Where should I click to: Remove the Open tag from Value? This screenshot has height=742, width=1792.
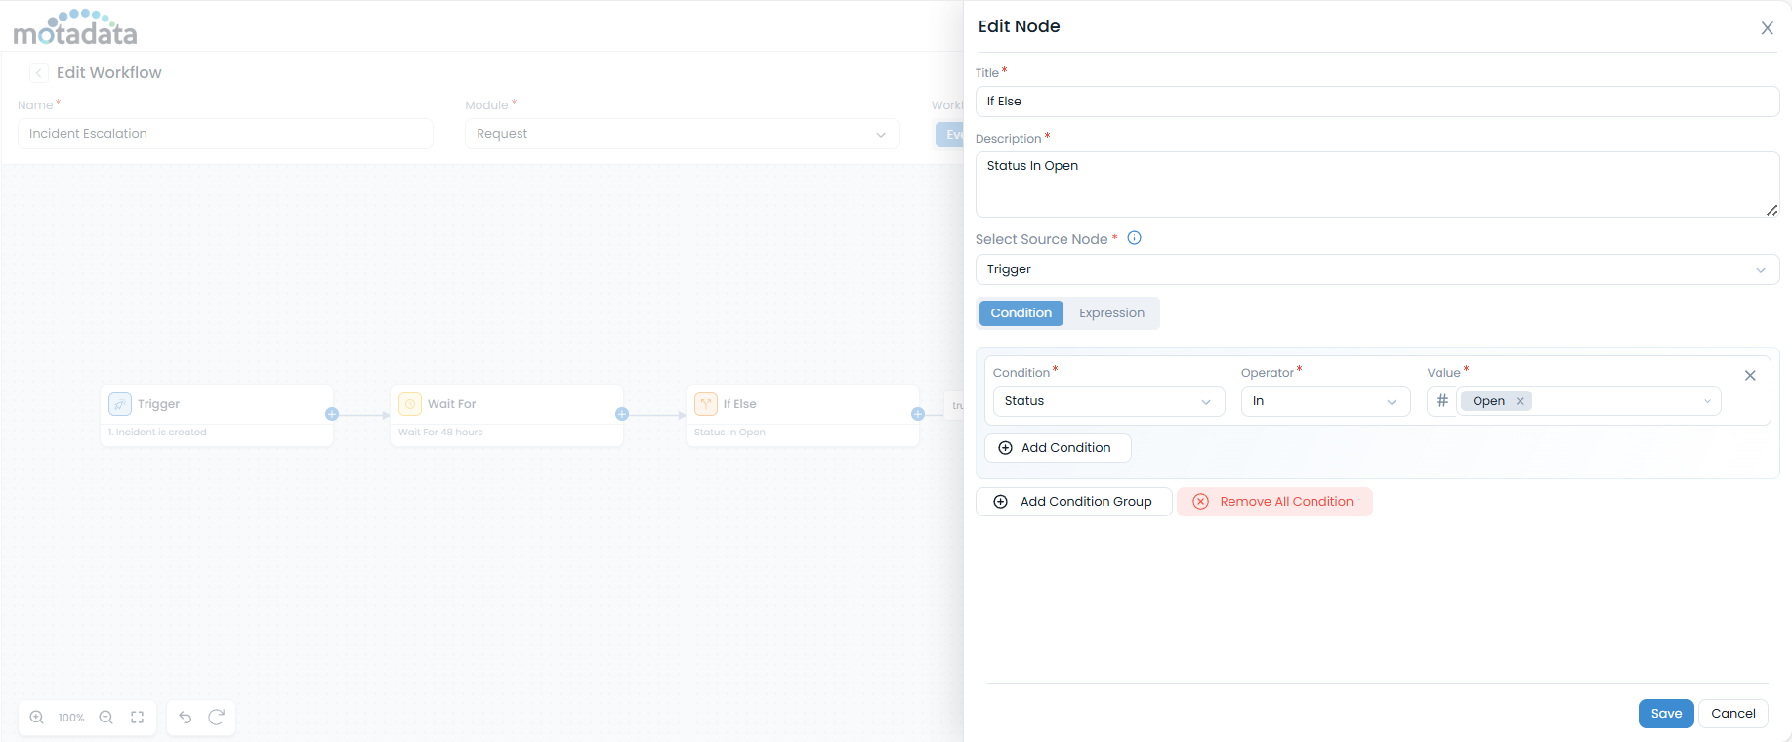point(1520,401)
